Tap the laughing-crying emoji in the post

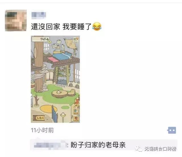[97, 27]
